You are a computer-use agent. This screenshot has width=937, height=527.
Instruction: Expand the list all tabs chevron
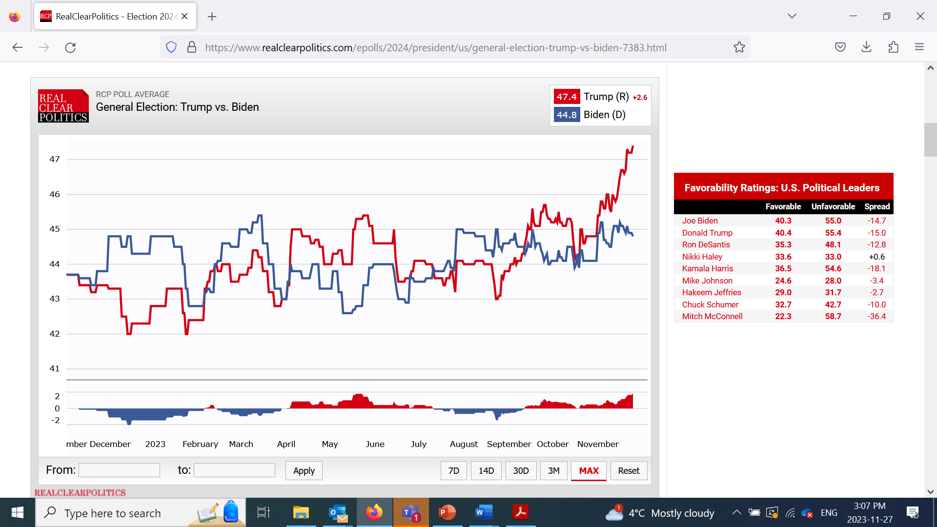tap(792, 16)
